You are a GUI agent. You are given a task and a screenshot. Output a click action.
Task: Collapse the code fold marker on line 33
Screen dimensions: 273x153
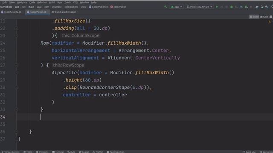click(x=16, y=110)
